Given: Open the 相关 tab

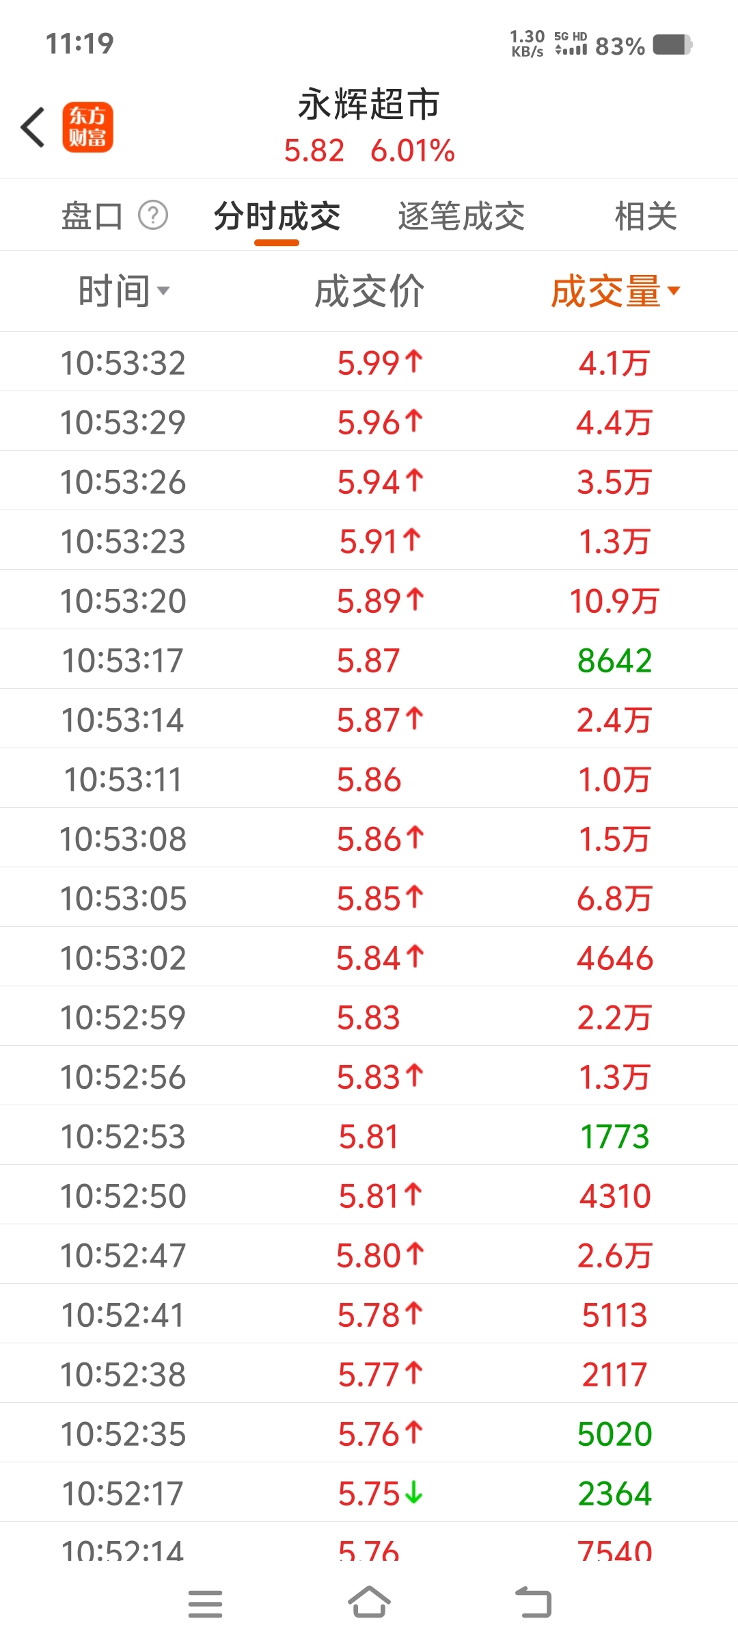Looking at the screenshot, I should (645, 216).
